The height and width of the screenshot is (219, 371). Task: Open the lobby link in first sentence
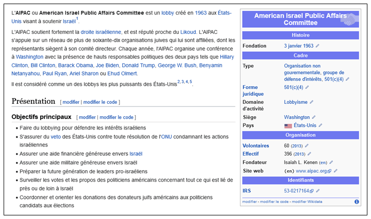[x=167, y=13]
